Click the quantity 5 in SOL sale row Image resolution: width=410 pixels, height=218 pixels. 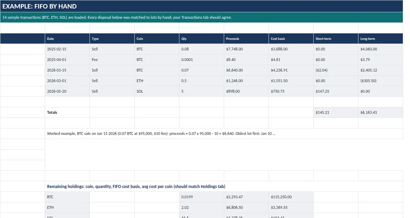202,91
